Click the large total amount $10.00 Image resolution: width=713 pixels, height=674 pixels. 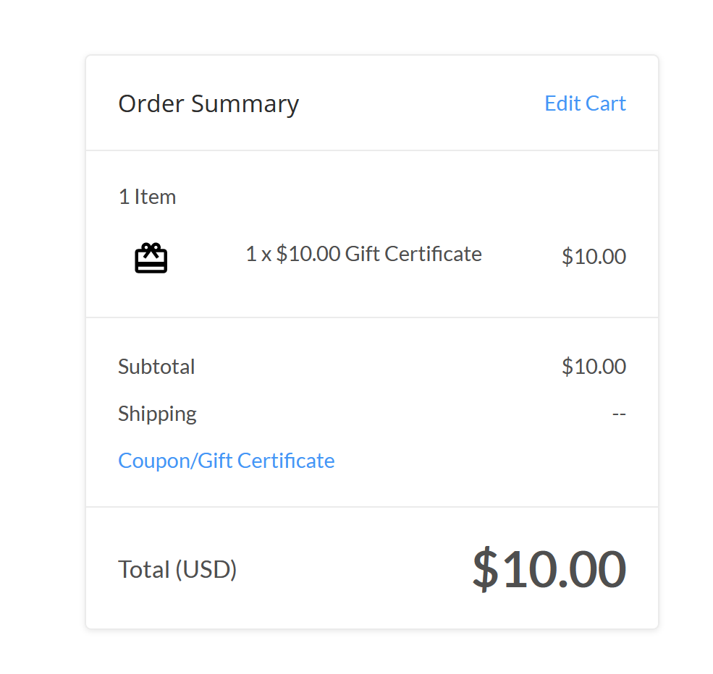tap(549, 569)
